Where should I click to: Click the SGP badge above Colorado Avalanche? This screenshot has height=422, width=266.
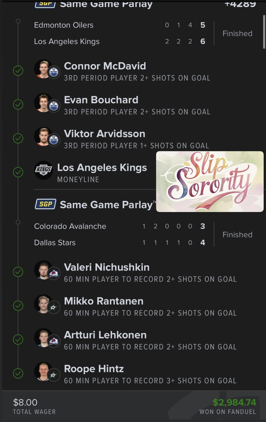(46, 204)
